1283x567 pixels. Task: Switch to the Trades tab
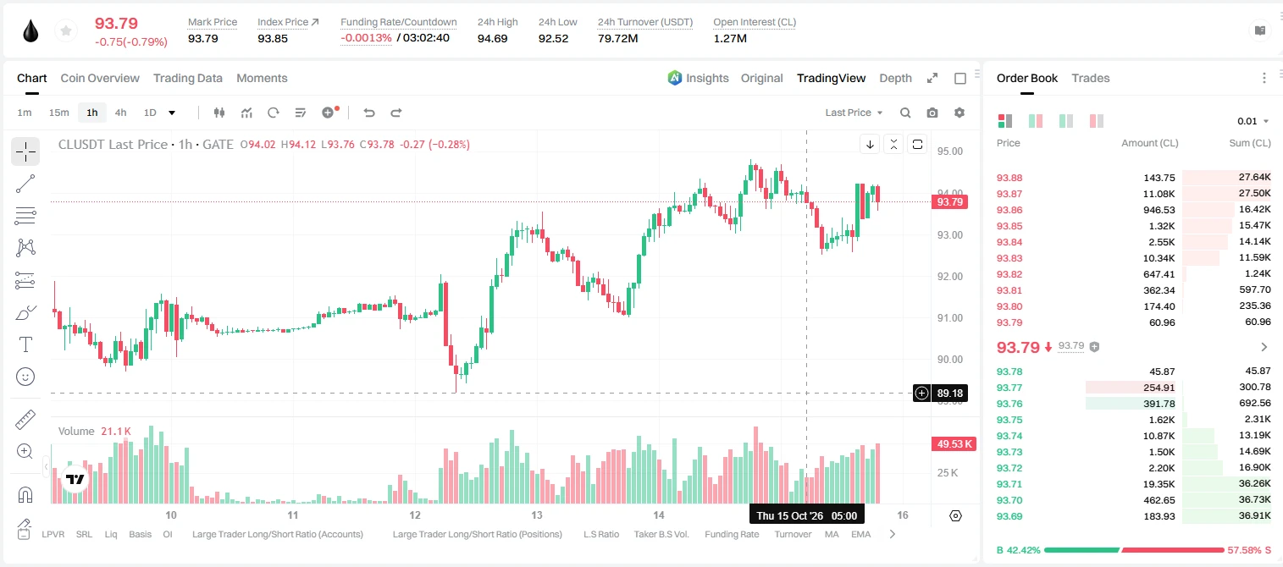1091,78
